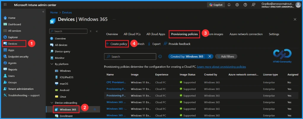Open Agents in left navigation

12,63
